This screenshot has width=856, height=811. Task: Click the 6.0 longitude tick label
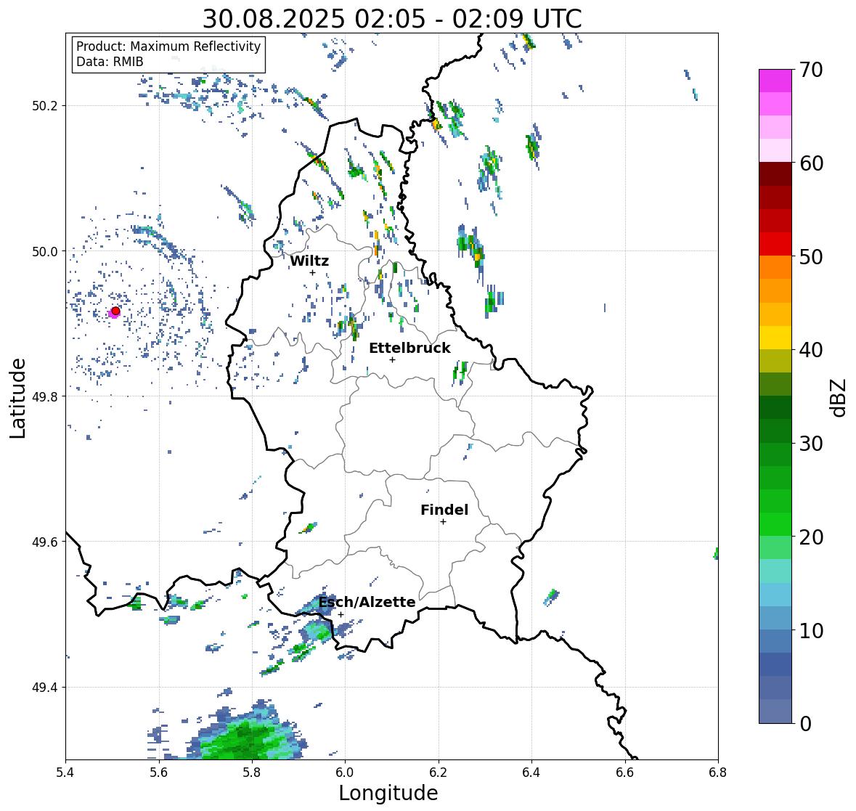[x=345, y=773]
